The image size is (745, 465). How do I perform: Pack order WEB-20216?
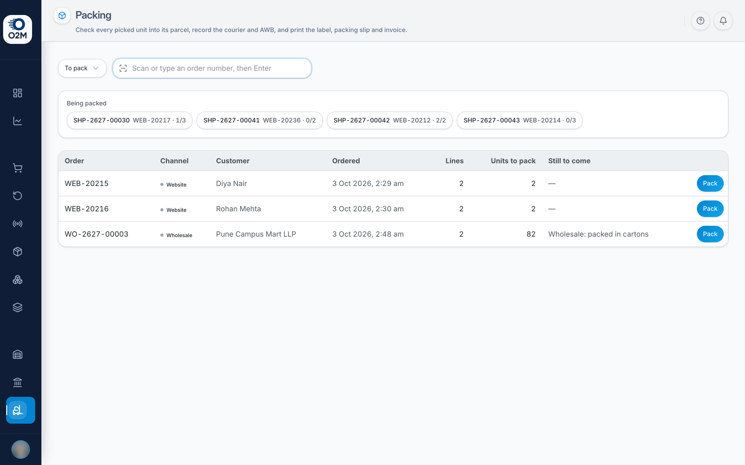click(x=710, y=209)
